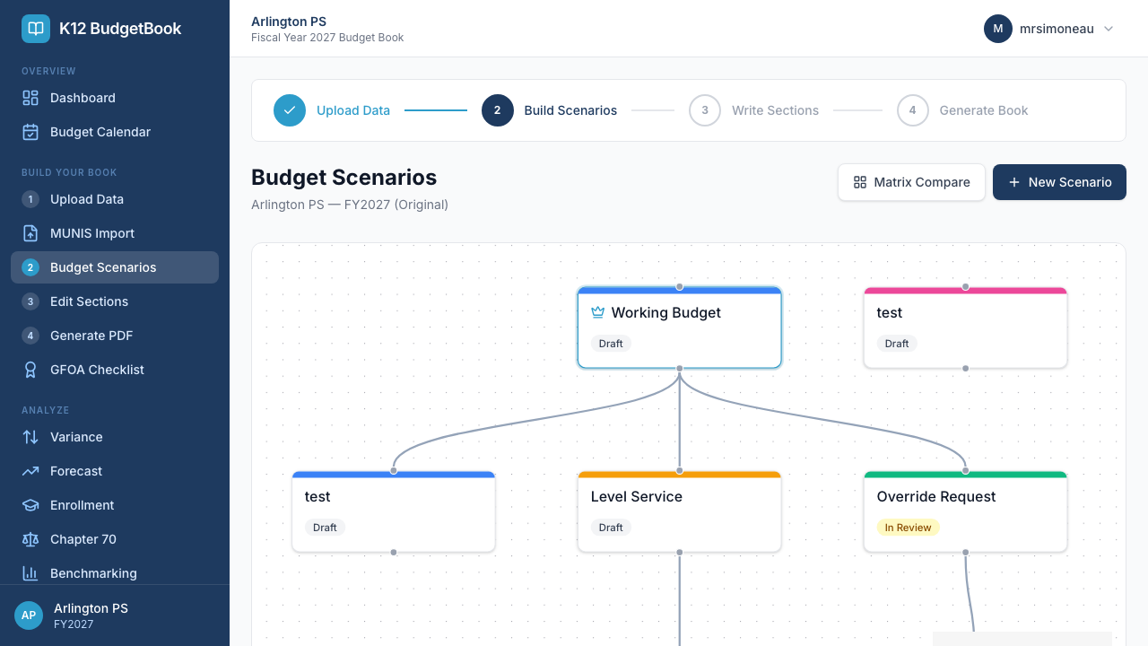Click the Benchmarking bar chart icon
The width and height of the screenshot is (1148, 646).
click(x=30, y=573)
